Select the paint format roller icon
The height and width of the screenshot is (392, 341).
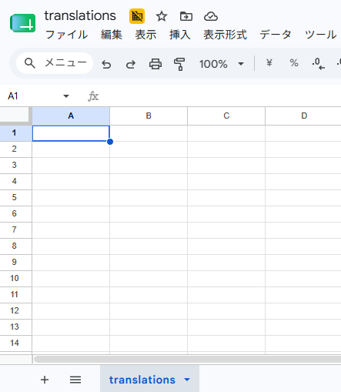click(x=179, y=64)
